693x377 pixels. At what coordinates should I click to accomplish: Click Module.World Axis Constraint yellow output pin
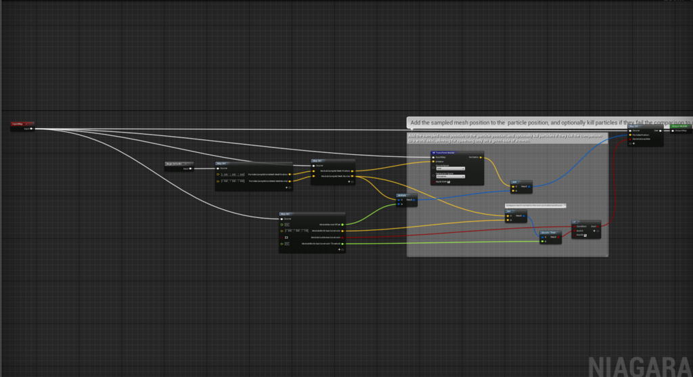click(x=342, y=231)
